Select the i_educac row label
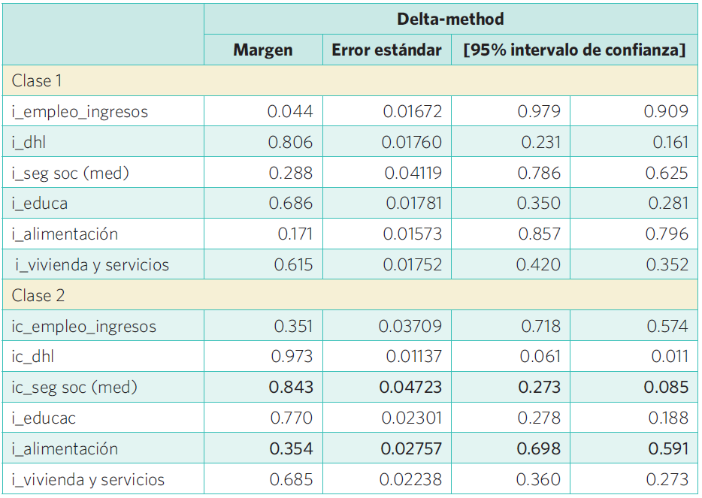Screen dimensions: 702x498 pos(44,418)
